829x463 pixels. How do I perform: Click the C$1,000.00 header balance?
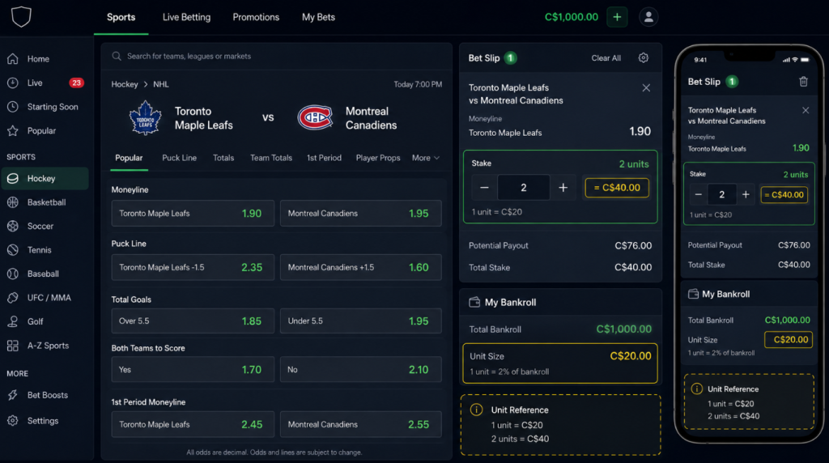tap(572, 17)
